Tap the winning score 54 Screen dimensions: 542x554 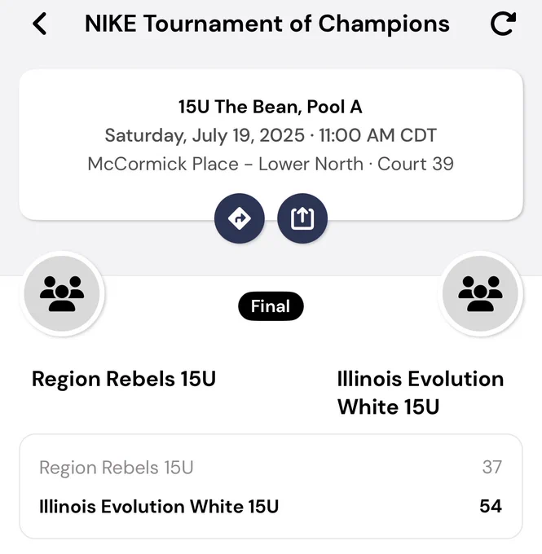point(491,506)
